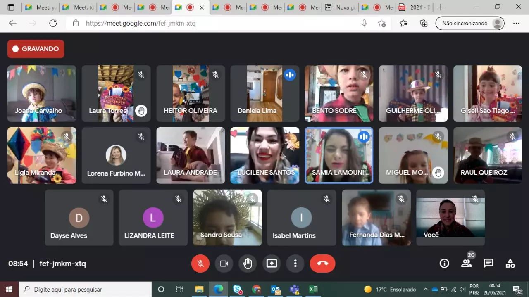The image size is (529, 297).
Task: Click the GRAVANDO recording indicator
Action: pos(36,49)
